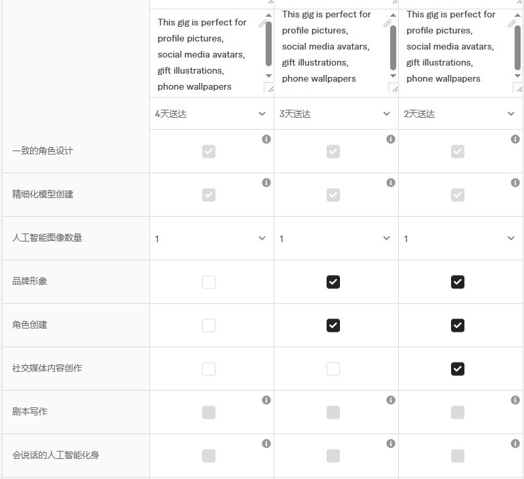Click info icon for 精细化模型创建 in second package
The image size is (524, 479).
tap(391, 183)
